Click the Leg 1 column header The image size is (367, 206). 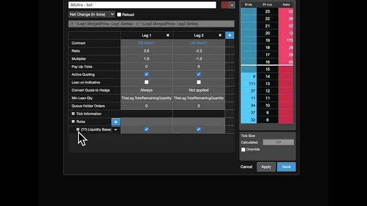click(x=146, y=35)
